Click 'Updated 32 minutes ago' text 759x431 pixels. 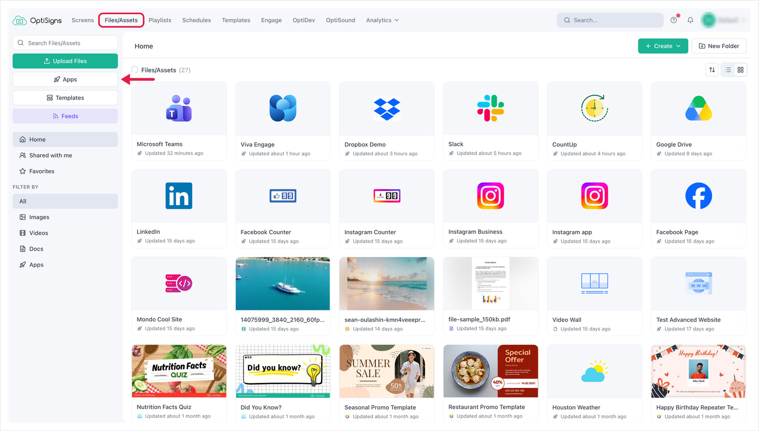coord(174,153)
